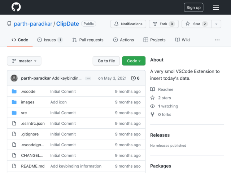Click Initial Commit message for src
Image resolution: width=231 pixels, height=173 pixels.
click(63, 113)
